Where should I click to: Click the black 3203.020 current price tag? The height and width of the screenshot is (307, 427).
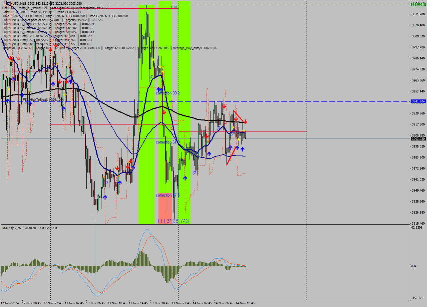[x=418, y=138]
